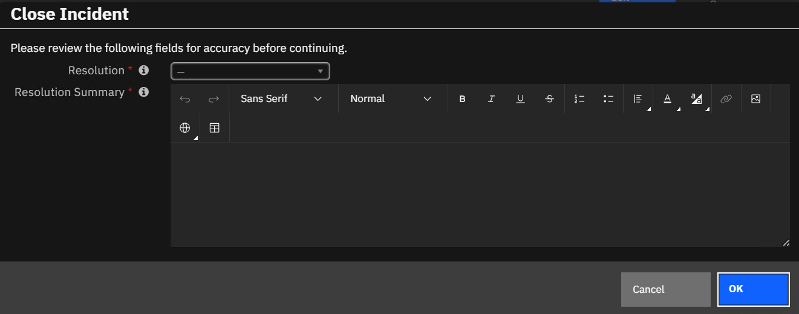The width and height of the screenshot is (799, 314).
Task: Open text alignment options
Action: [638, 99]
